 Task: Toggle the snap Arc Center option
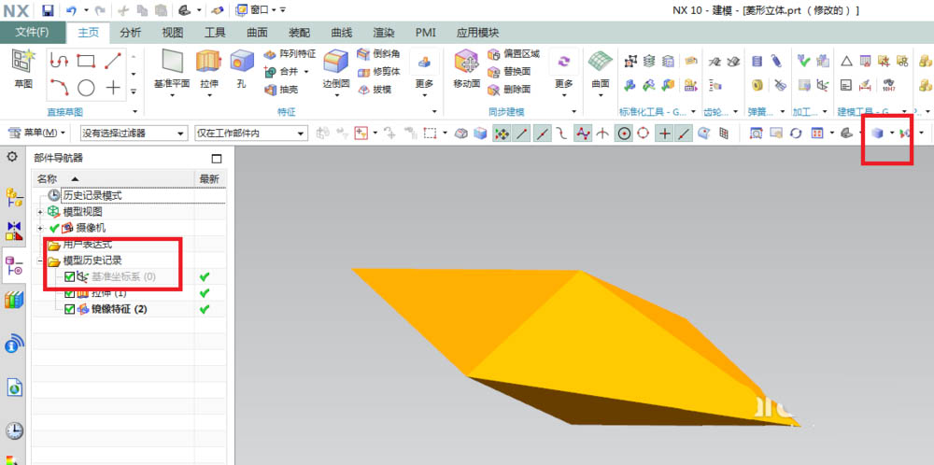[624, 134]
